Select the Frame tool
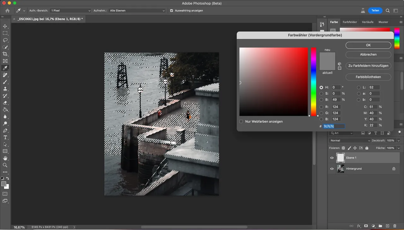 pyautogui.click(x=5, y=61)
